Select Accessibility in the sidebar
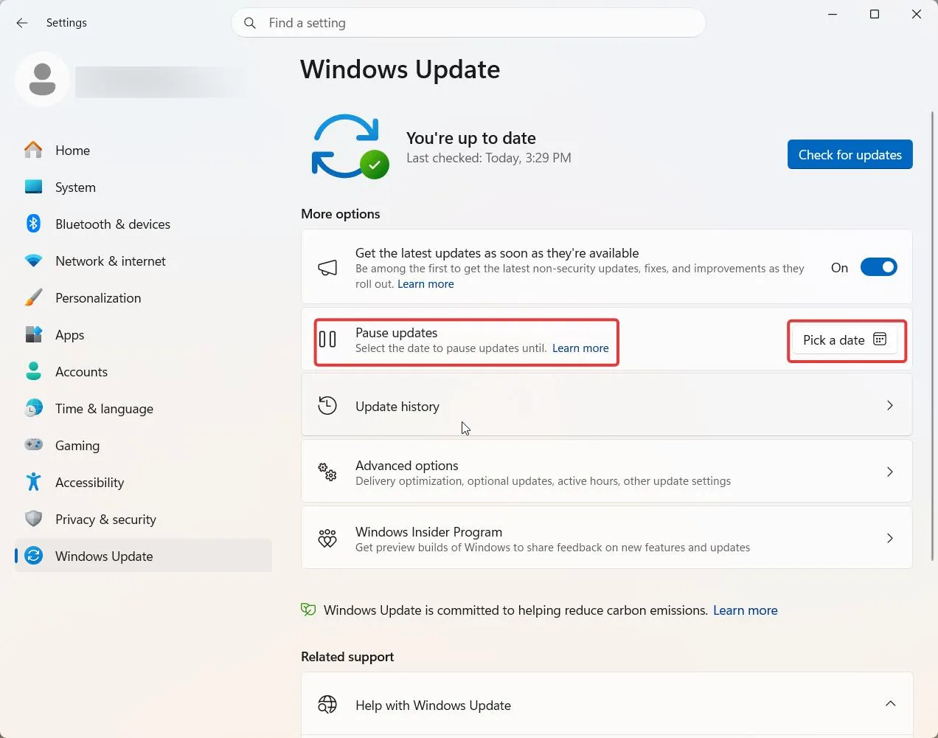The image size is (938, 738). tap(144, 482)
